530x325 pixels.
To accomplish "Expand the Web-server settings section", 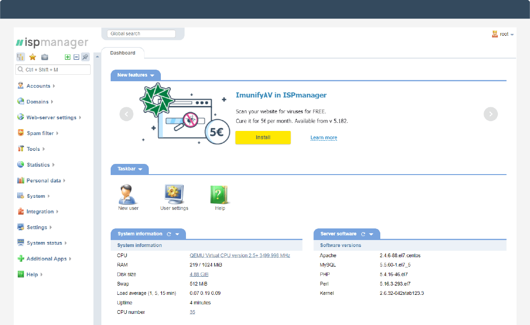I will (x=51, y=117).
